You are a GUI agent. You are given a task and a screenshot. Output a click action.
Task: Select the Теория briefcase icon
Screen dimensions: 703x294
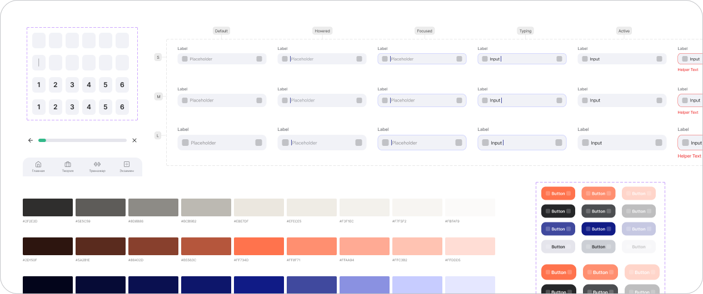pos(68,164)
